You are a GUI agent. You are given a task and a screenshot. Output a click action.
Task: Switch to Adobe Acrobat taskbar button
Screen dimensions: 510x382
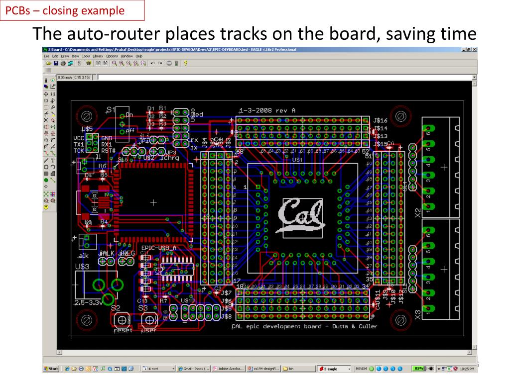pos(228,369)
